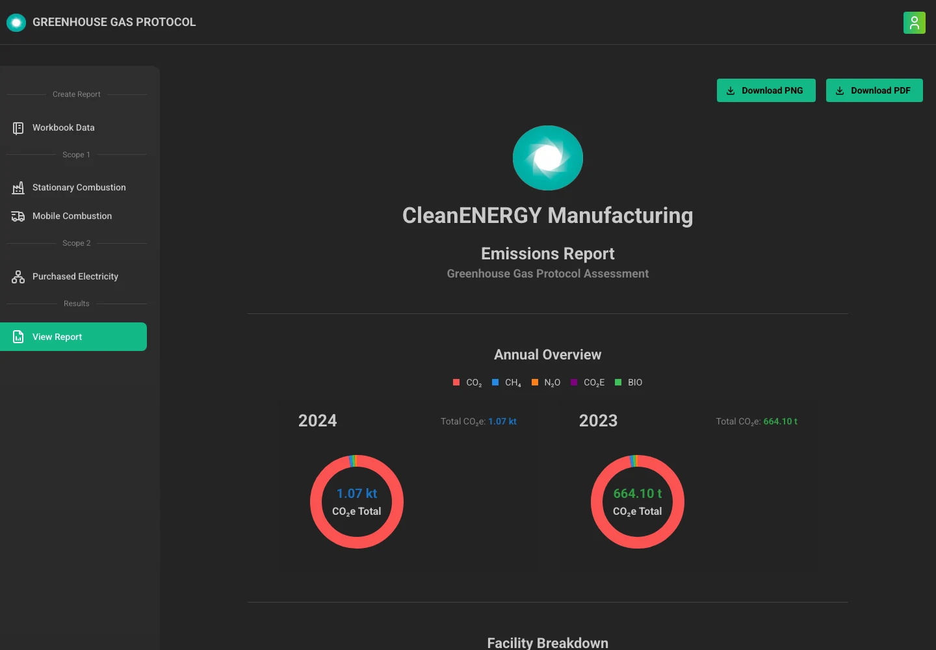Click the download arrow icon on Download PDF
936x650 pixels.
(840, 91)
